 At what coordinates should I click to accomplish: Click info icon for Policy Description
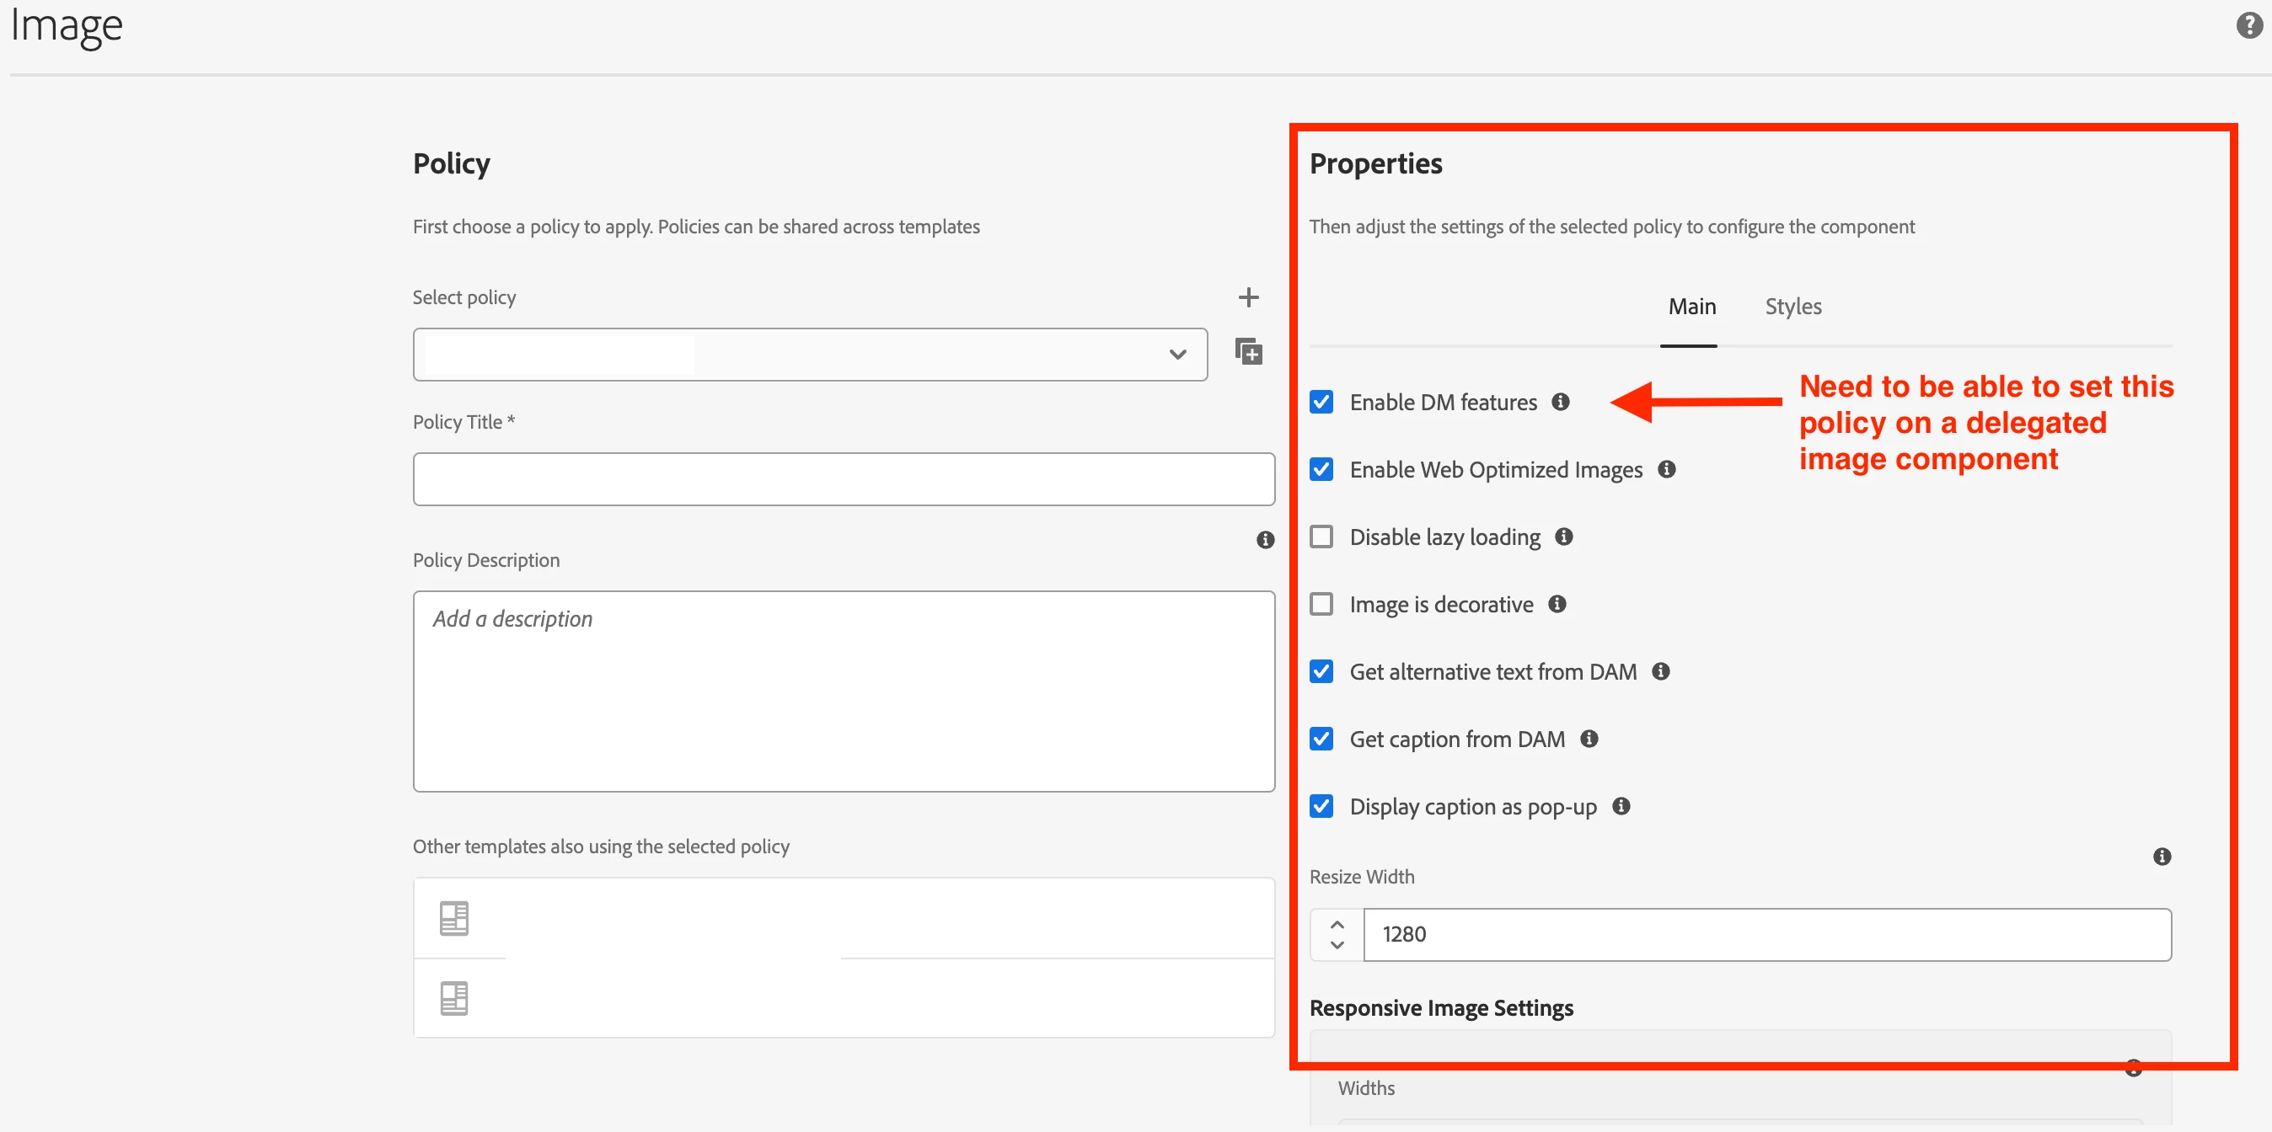[x=1265, y=540]
